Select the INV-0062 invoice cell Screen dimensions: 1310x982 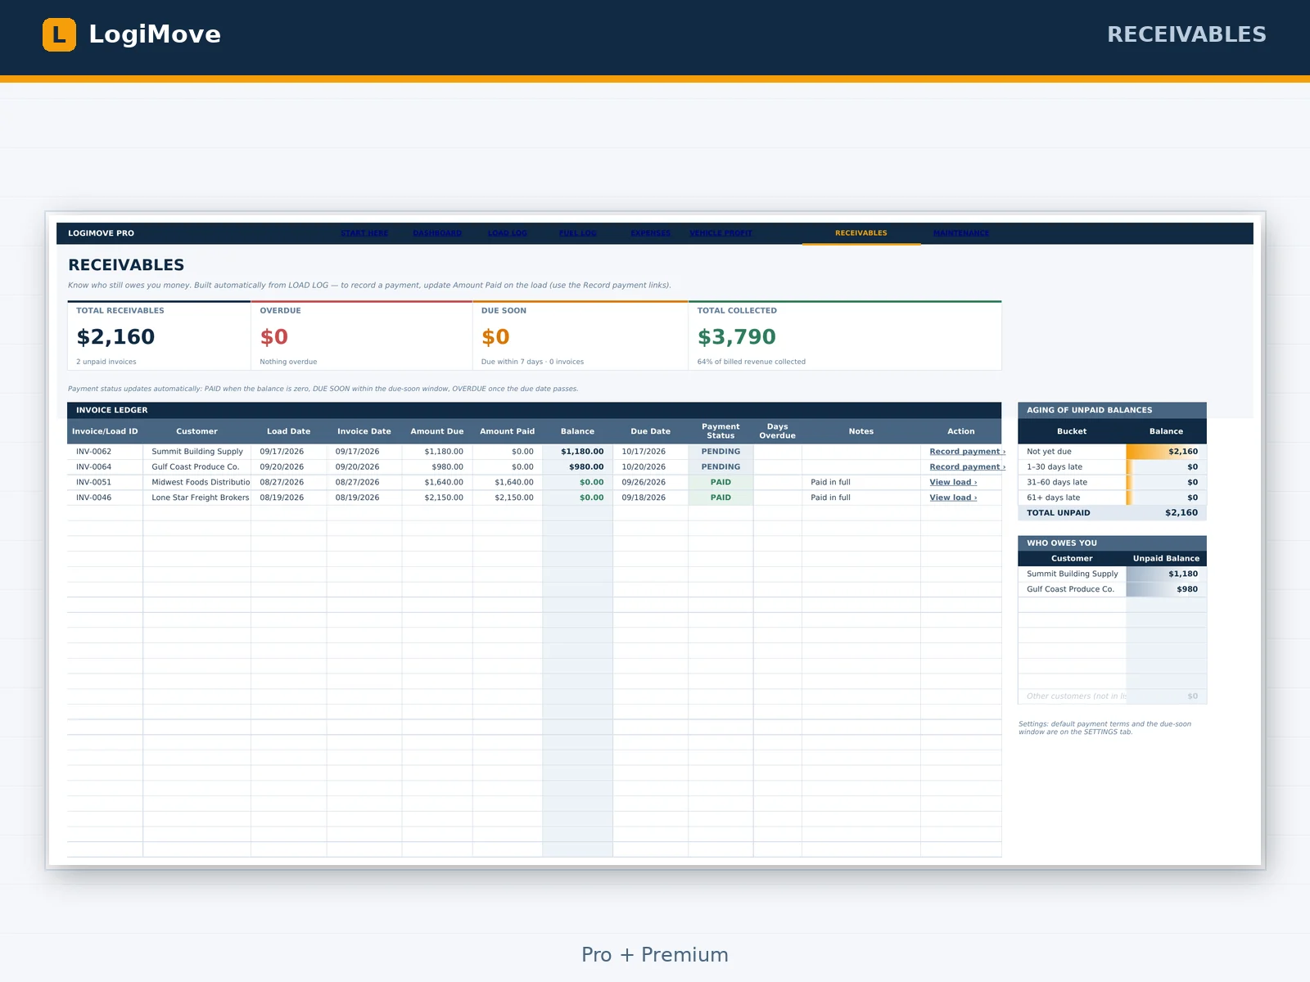click(x=105, y=452)
